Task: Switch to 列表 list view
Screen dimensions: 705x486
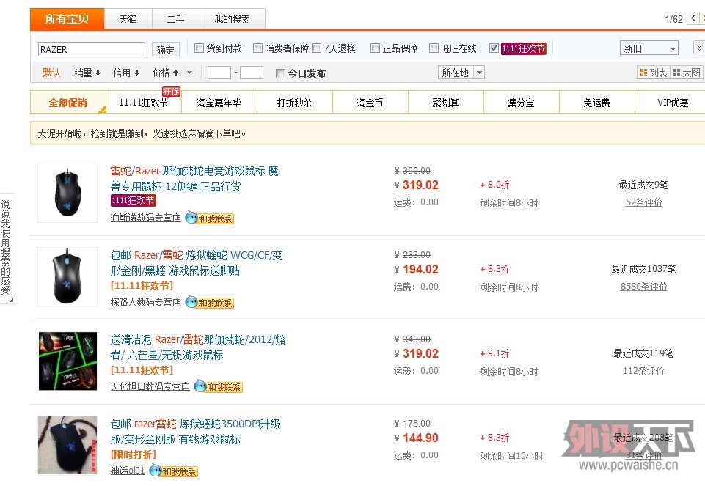Action: (654, 73)
